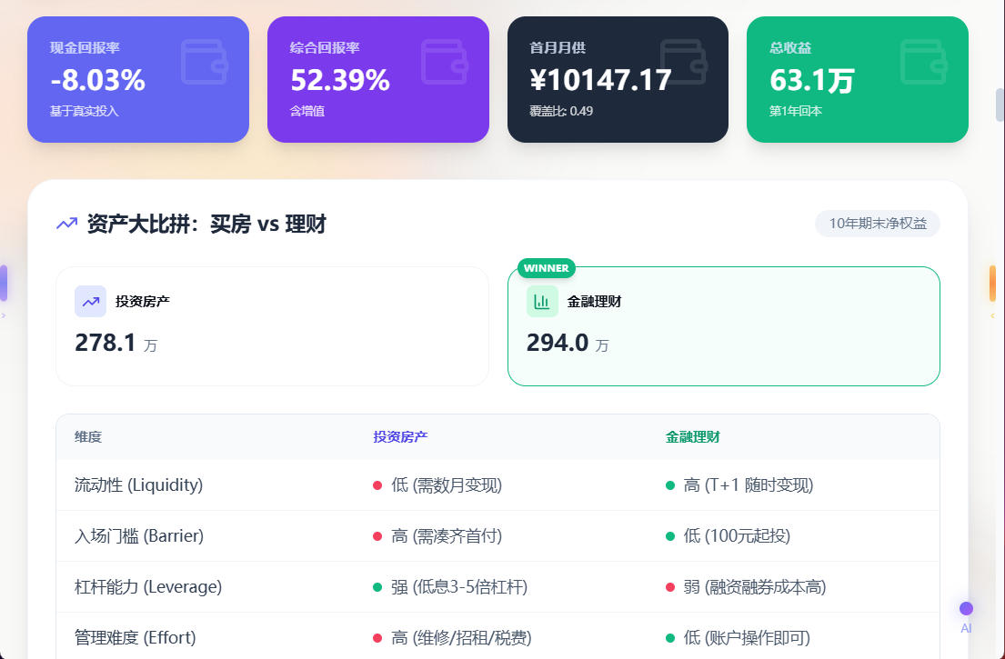The width and height of the screenshot is (1005, 659).
Task: Click the 杠杆能力 (Leverage) row label
Action: tap(148, 587)
